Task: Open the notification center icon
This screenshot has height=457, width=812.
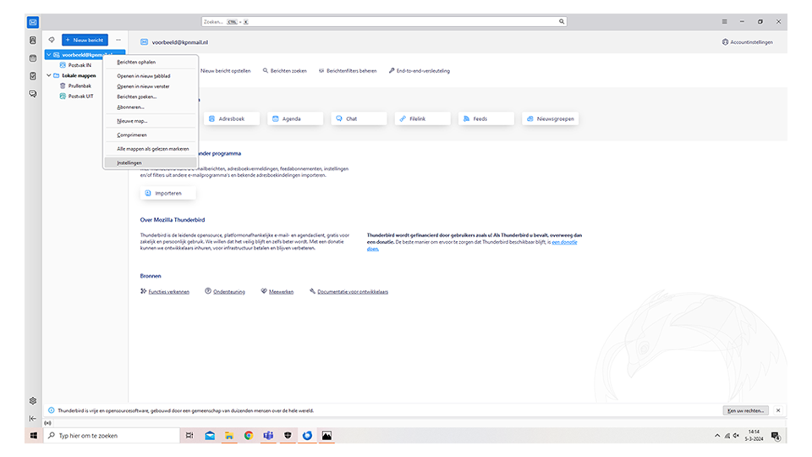Action: tap(776, 436)
